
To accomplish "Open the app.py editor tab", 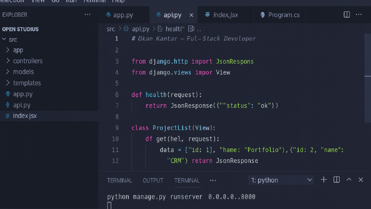I will (123, 15).
